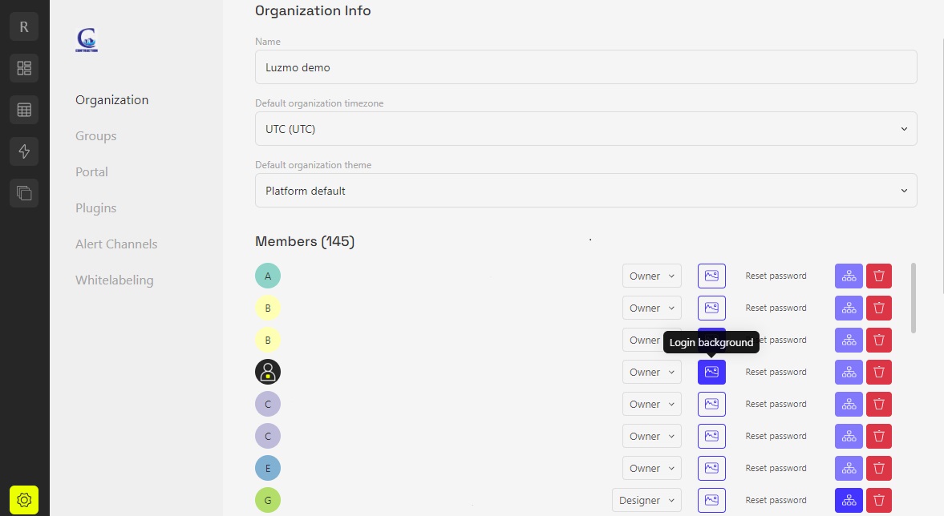The width and height of the screenshot is (944, 516).
Task: Open the groups hierarchy icon for member G
Action: click(849, 500)
